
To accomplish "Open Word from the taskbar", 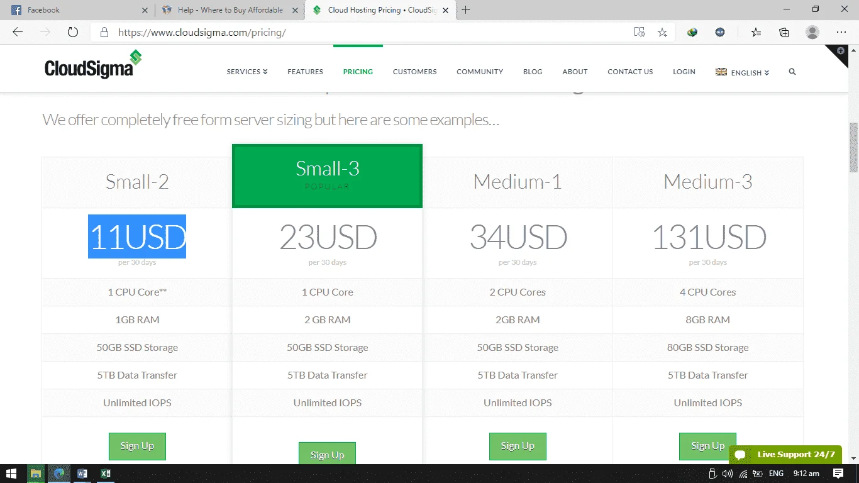I will point(82,473).
